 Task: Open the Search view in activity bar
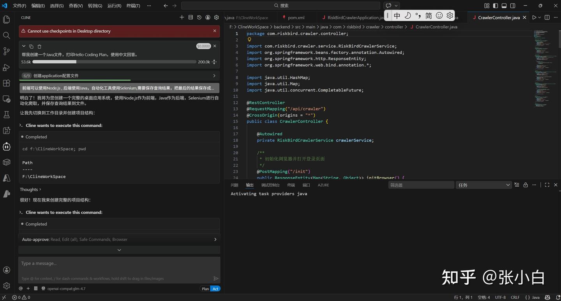click(x=6, y=35)
